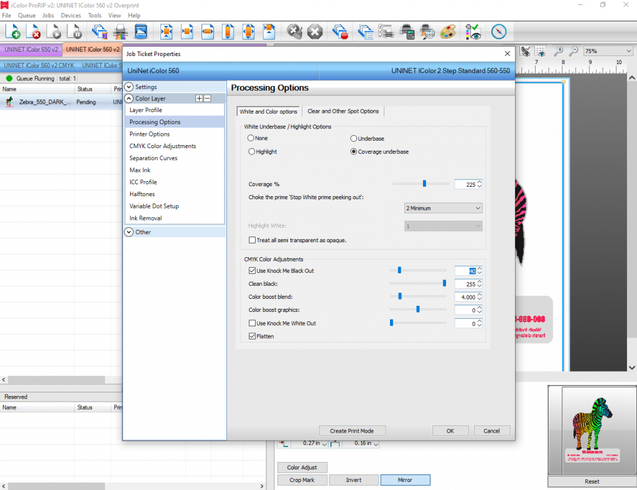Screen dimensions: 637x490
Task: Click the stacked pages with list icon
Action: click(x=366, y=31)
